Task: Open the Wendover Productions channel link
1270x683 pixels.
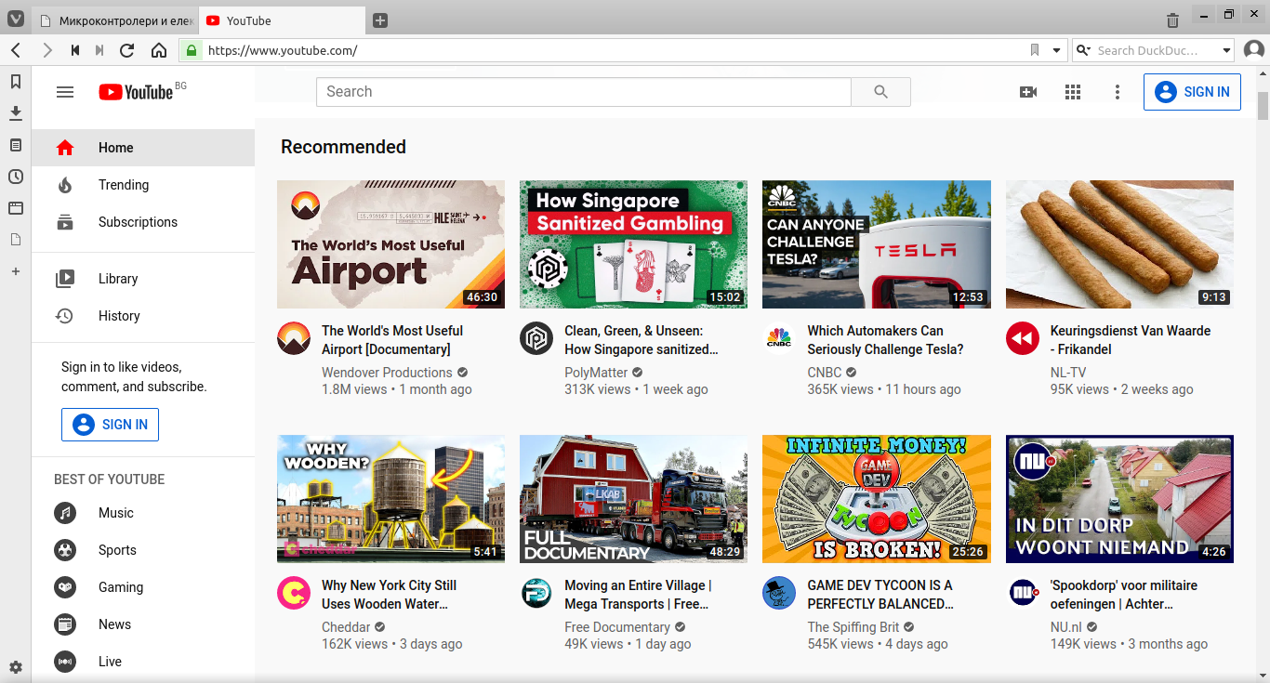Action: pyautogui.click(x=387, y=373)
